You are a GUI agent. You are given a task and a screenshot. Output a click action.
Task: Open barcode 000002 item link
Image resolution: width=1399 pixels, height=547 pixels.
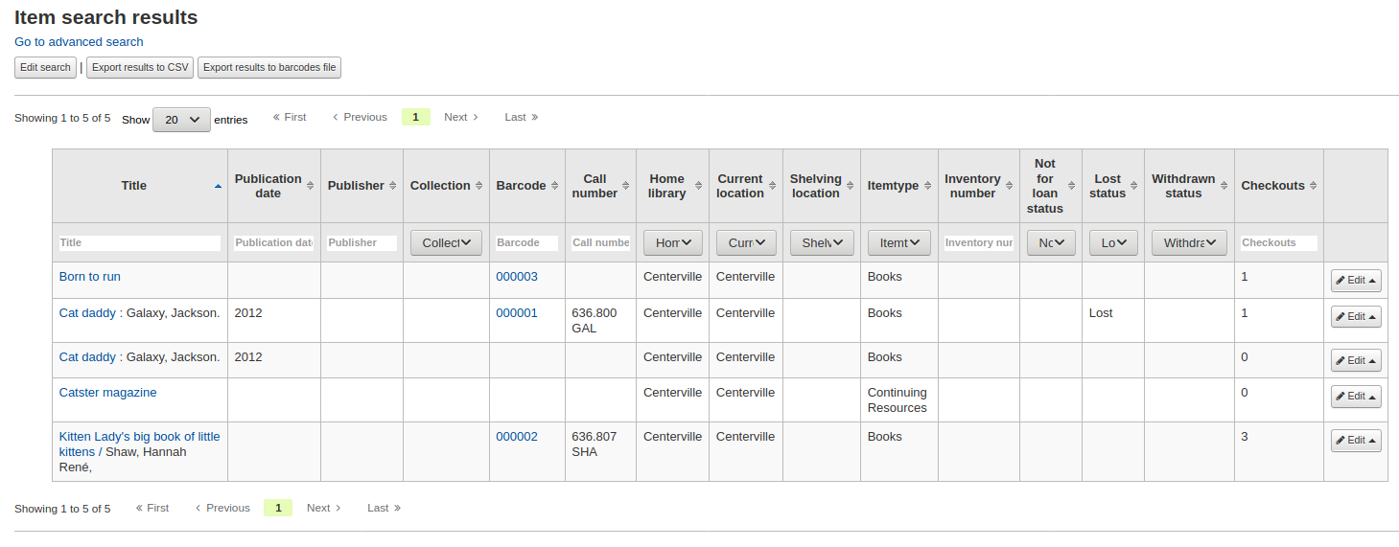tap(517, 437)
